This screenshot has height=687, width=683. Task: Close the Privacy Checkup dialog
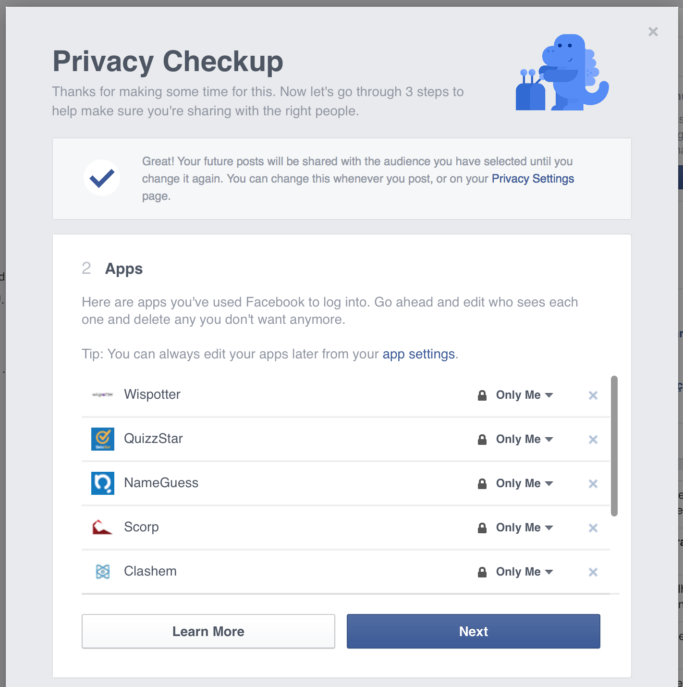(653, 32)
